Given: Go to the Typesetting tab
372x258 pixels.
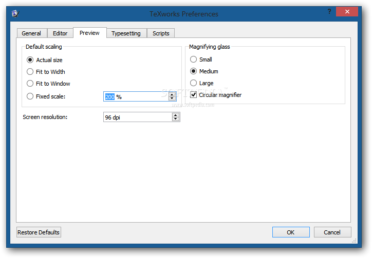Looking at the screenshot, I should pos(126,33).
